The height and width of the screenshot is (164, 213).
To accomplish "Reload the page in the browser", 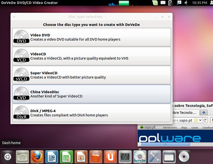I will coord(205,120).
